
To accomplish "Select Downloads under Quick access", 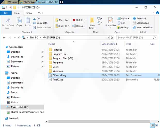I will click(x=15, y=57).
